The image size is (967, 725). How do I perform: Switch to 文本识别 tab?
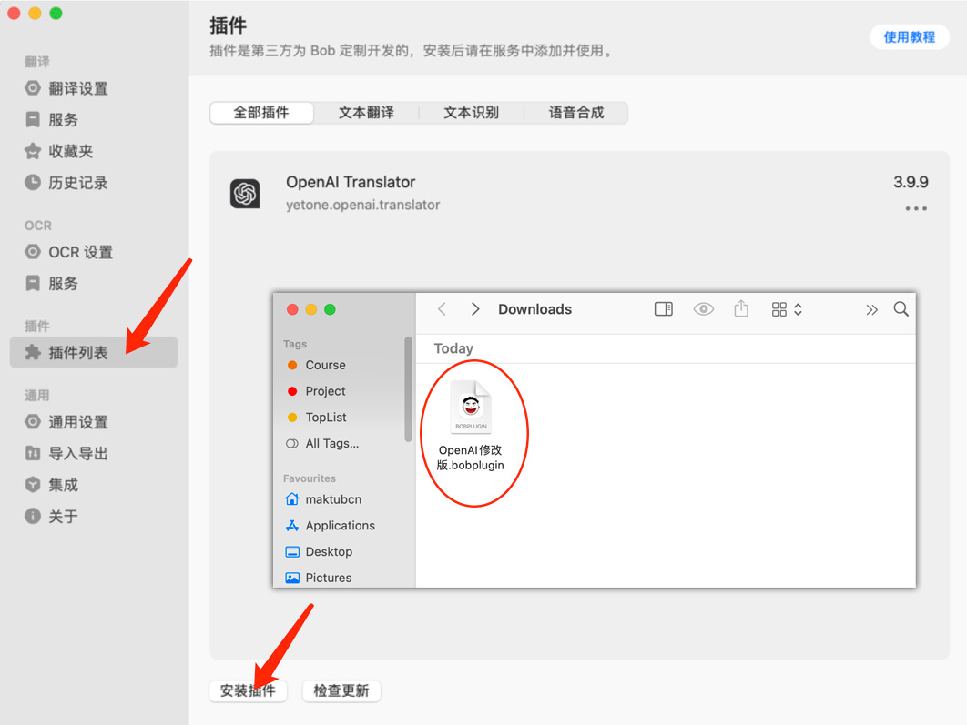471,113
